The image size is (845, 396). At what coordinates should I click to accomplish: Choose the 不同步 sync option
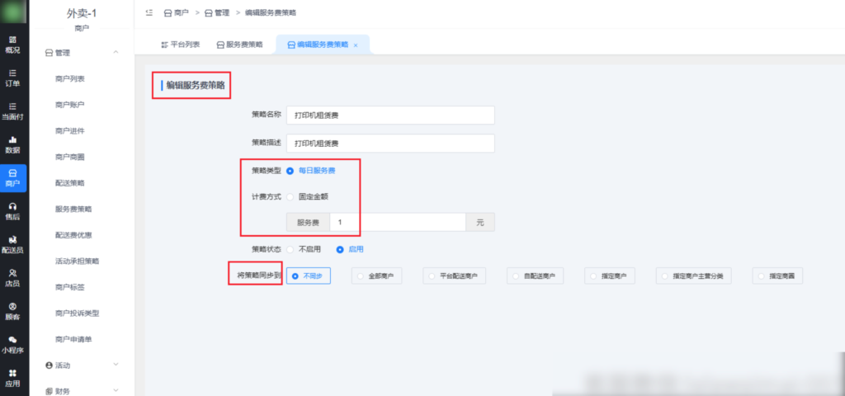click(309, 276)
